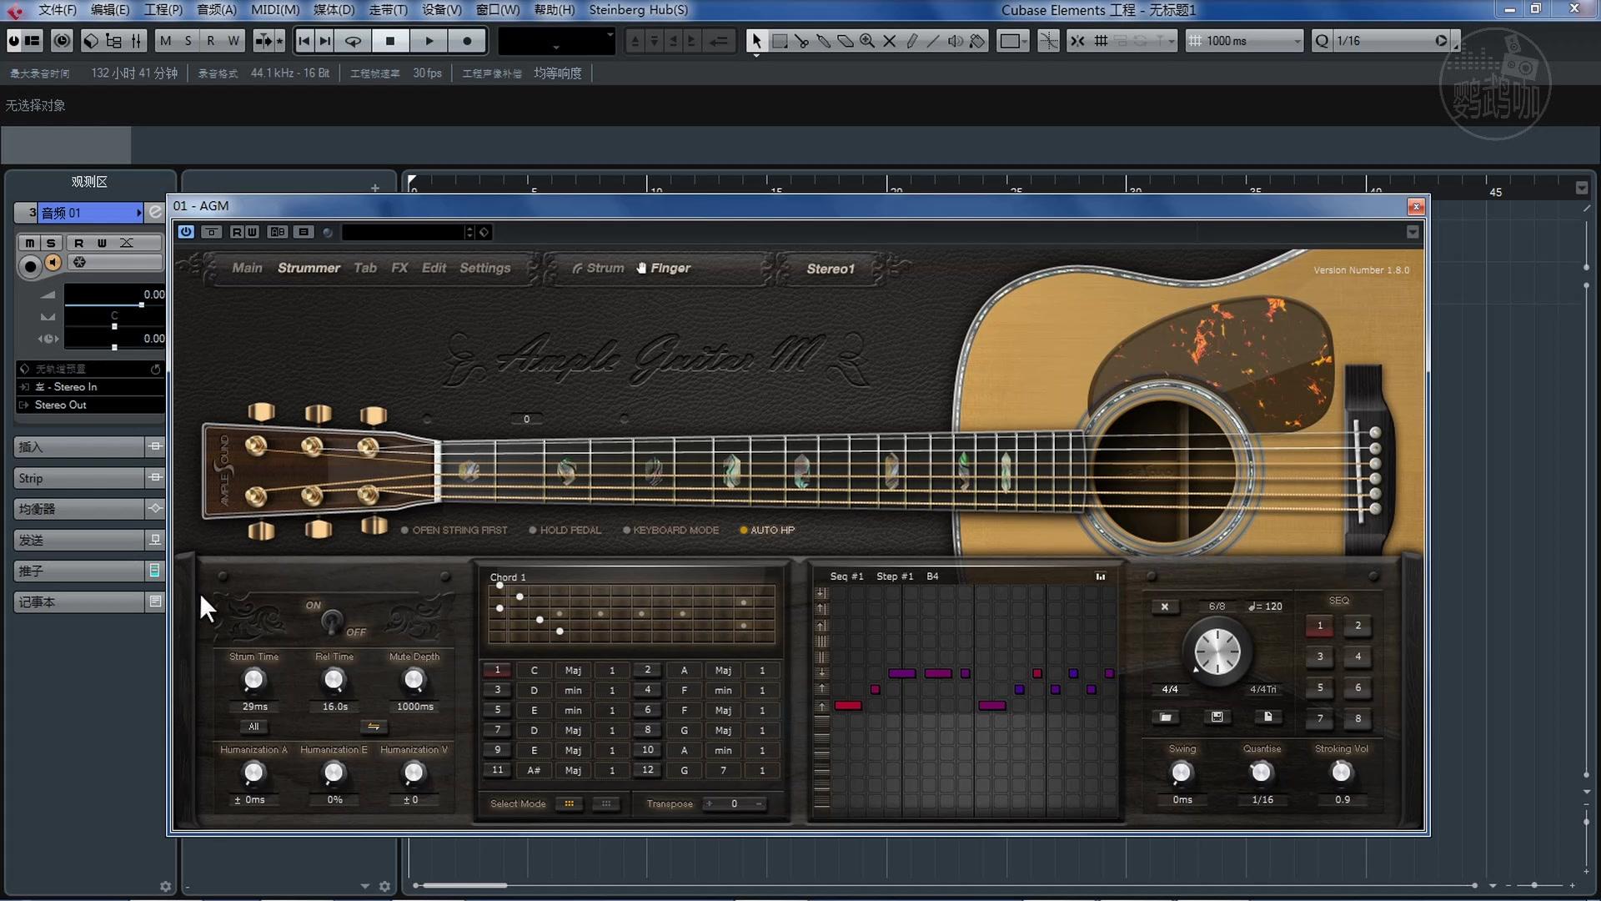Viewport: 1601px width, 901px height.
Task: Switch the Strummer ON/OFF switch
Action: point(331,621)
